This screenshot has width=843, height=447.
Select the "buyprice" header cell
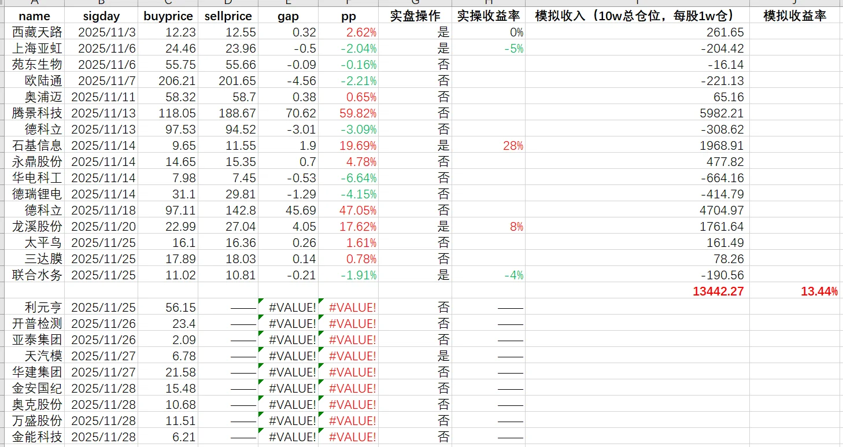pyautogui.click(x=168, y=16)
